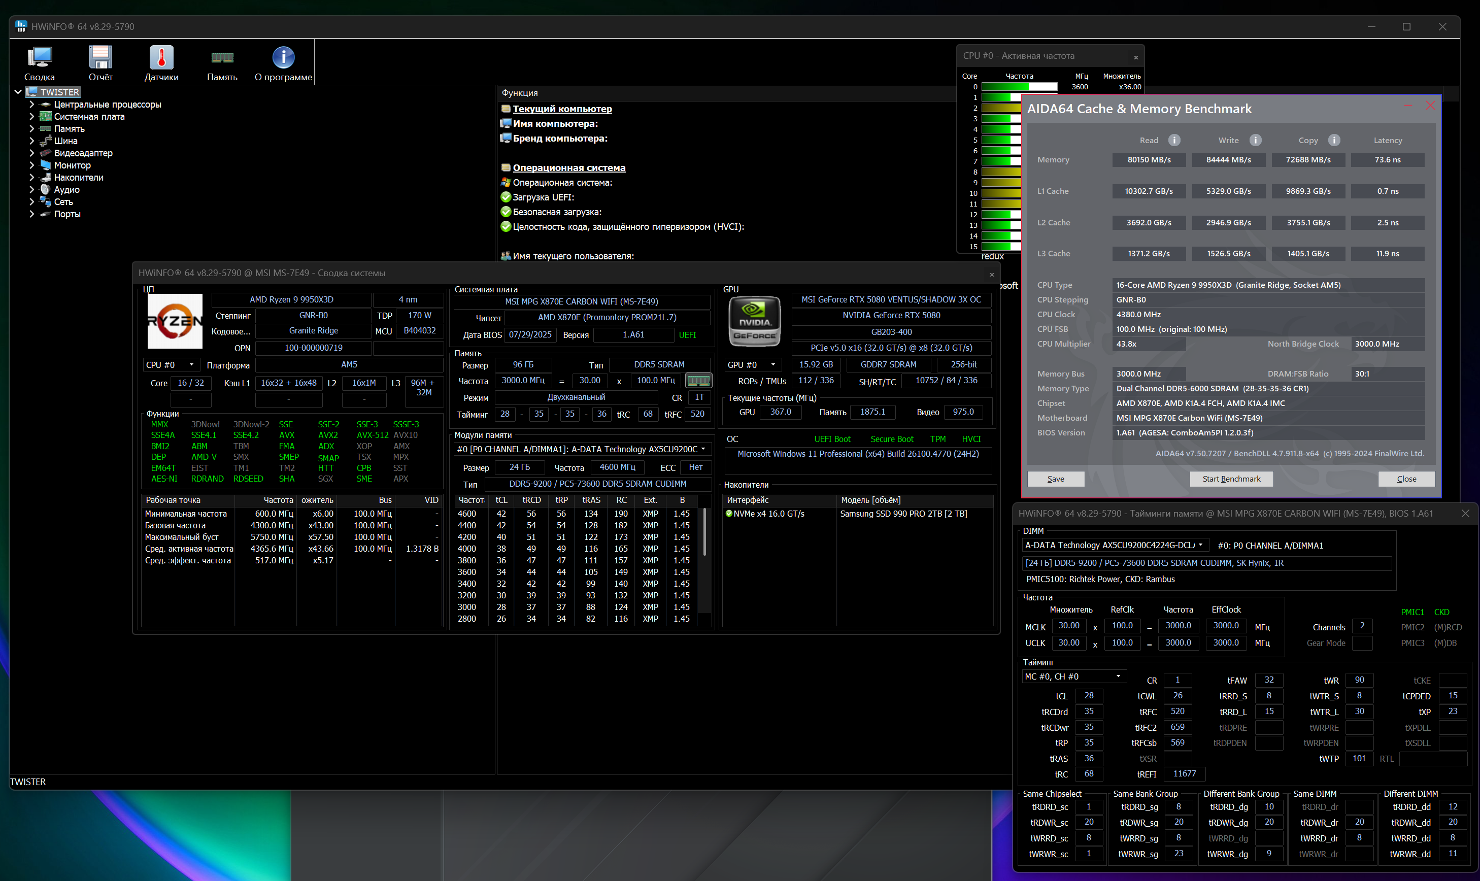Click the Copy info icon in AIDA64
Screen dimensions: 1480x881
pyautogui.click(x=1334, y=140)
